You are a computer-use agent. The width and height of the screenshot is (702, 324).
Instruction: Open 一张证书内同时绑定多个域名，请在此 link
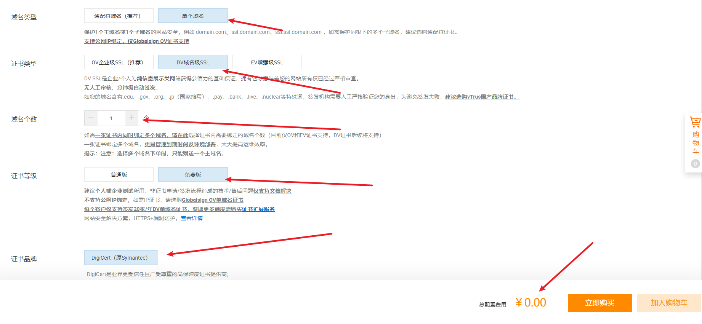pos(142,135)
